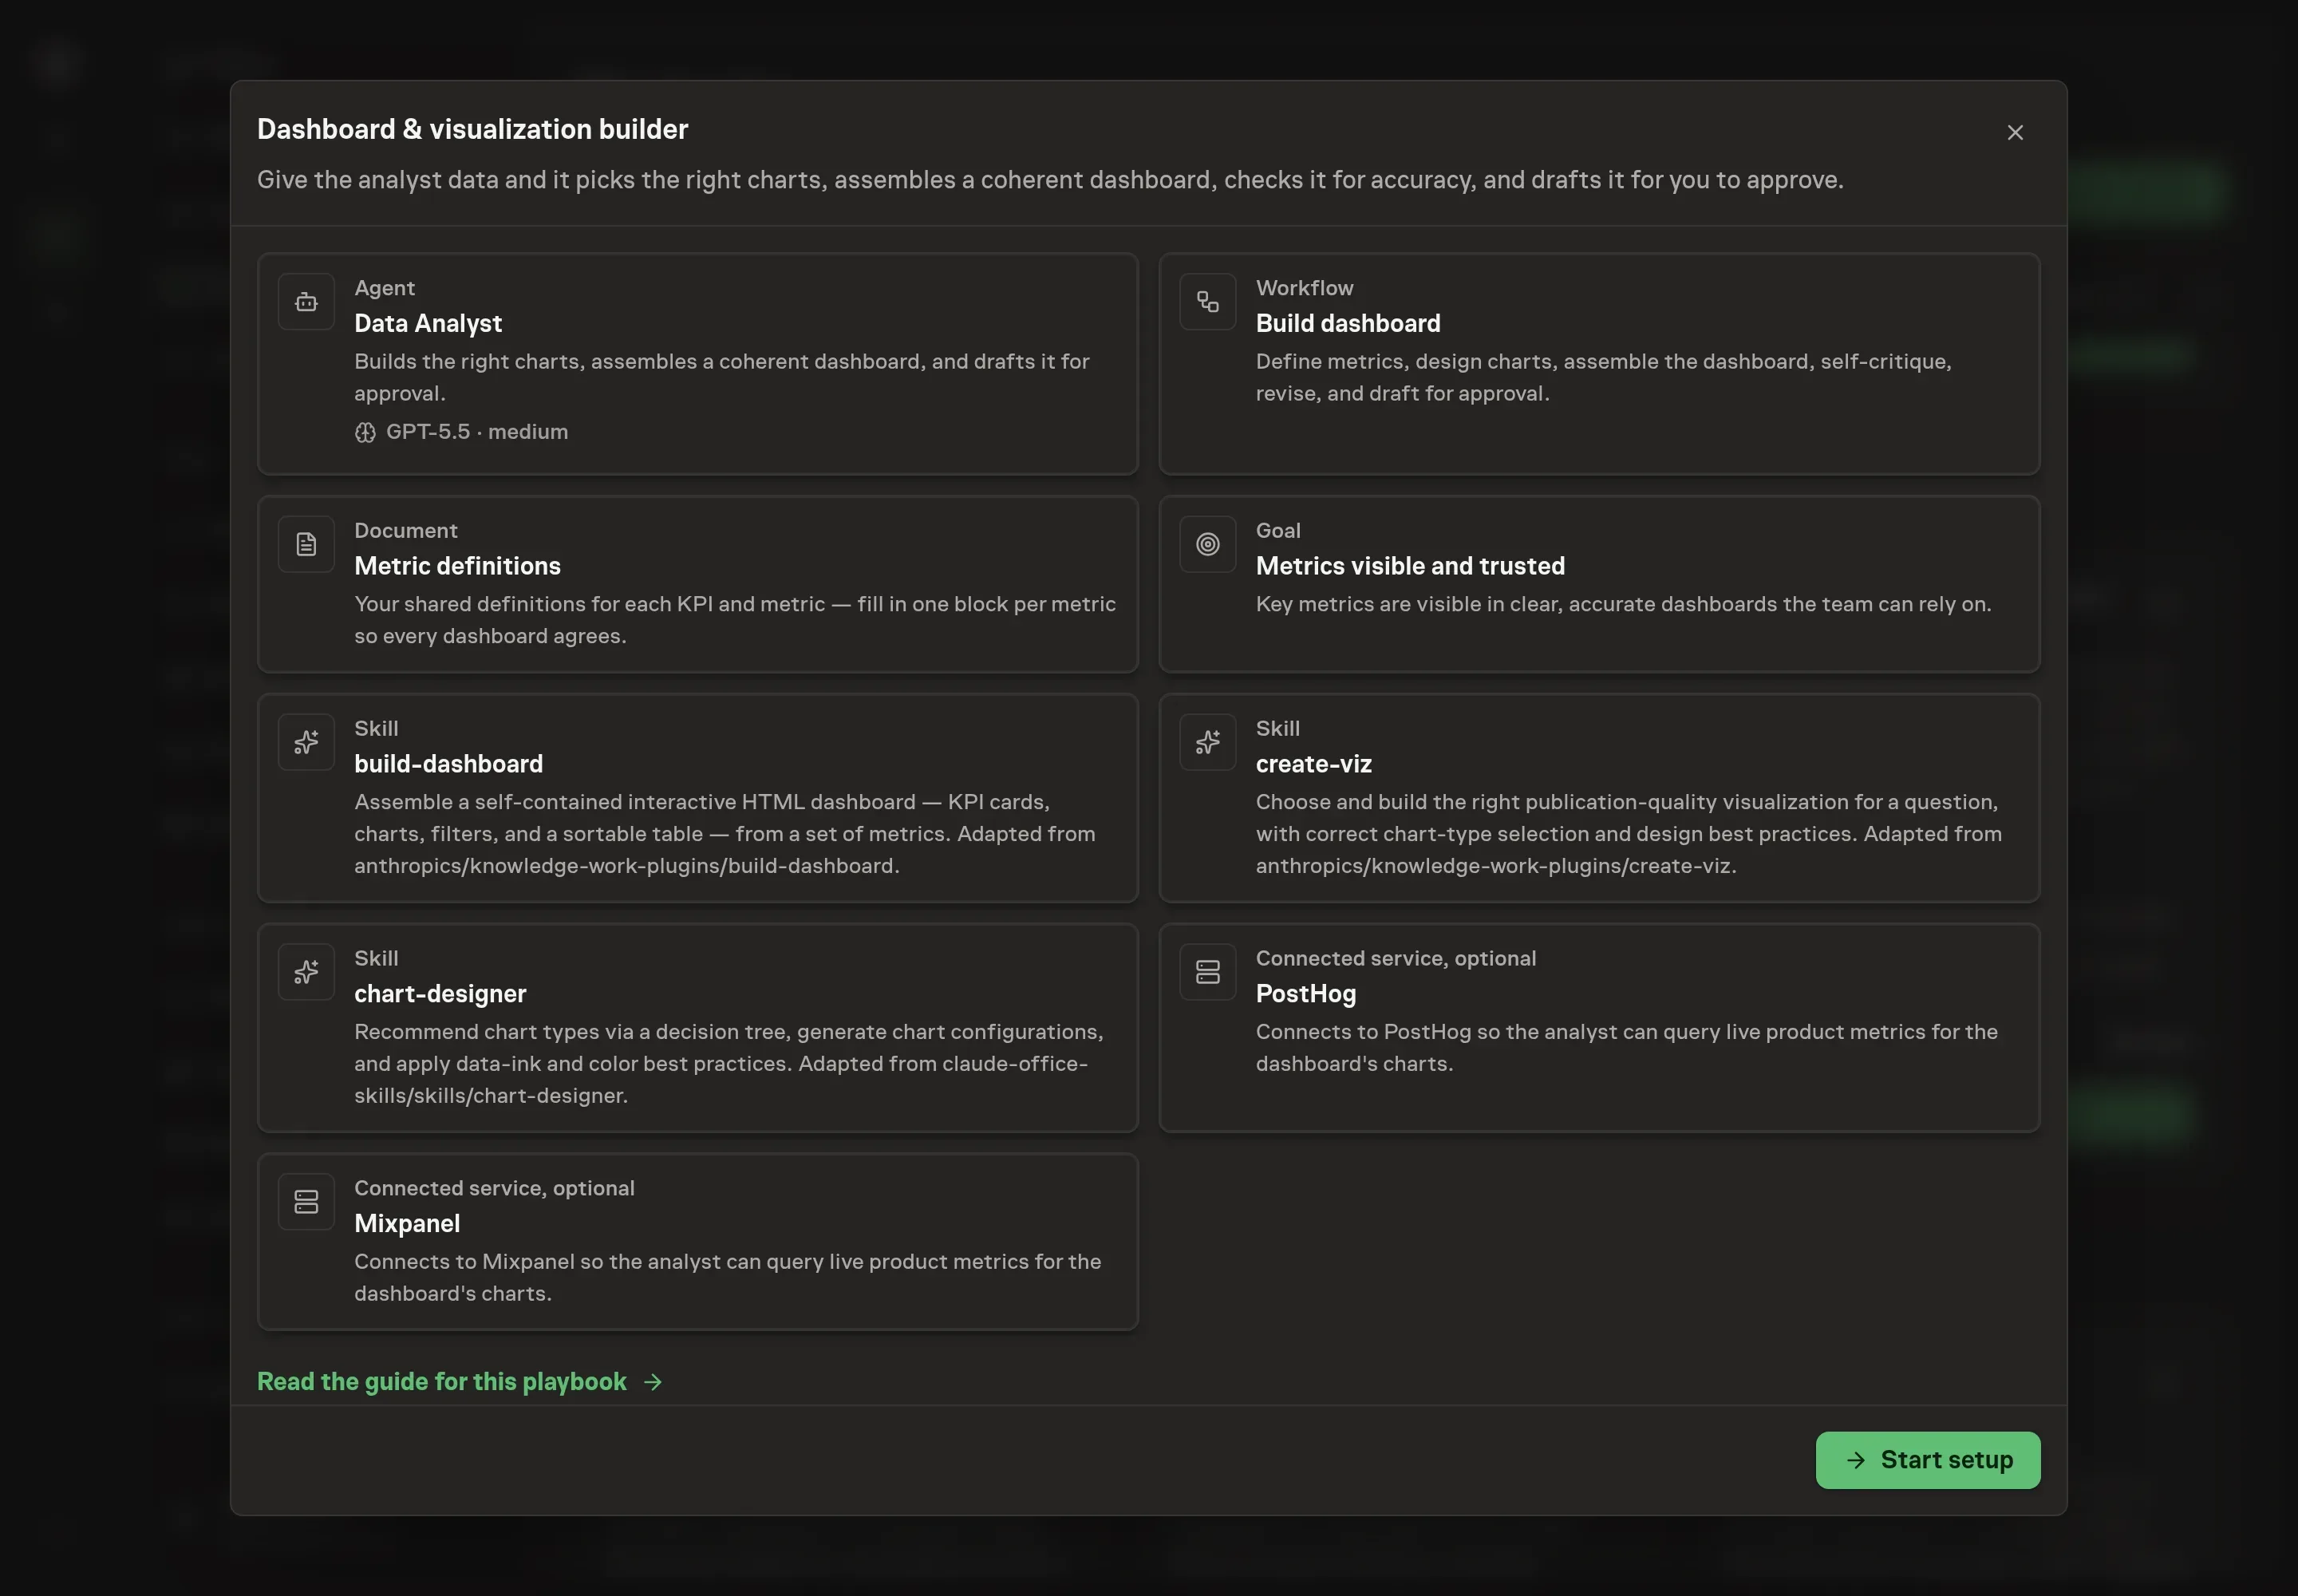Click 'Connected service, optional' label above Mixpanel
Screen dimensions: 2298x1596
click(x=494, y=1189)
